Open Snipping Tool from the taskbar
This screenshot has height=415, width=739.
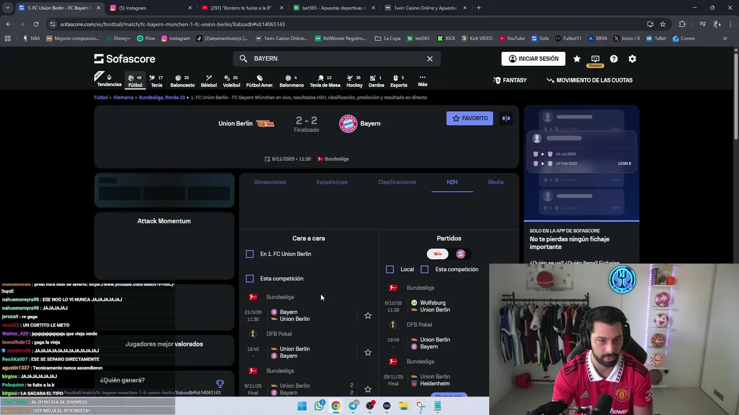click(420, 406)
